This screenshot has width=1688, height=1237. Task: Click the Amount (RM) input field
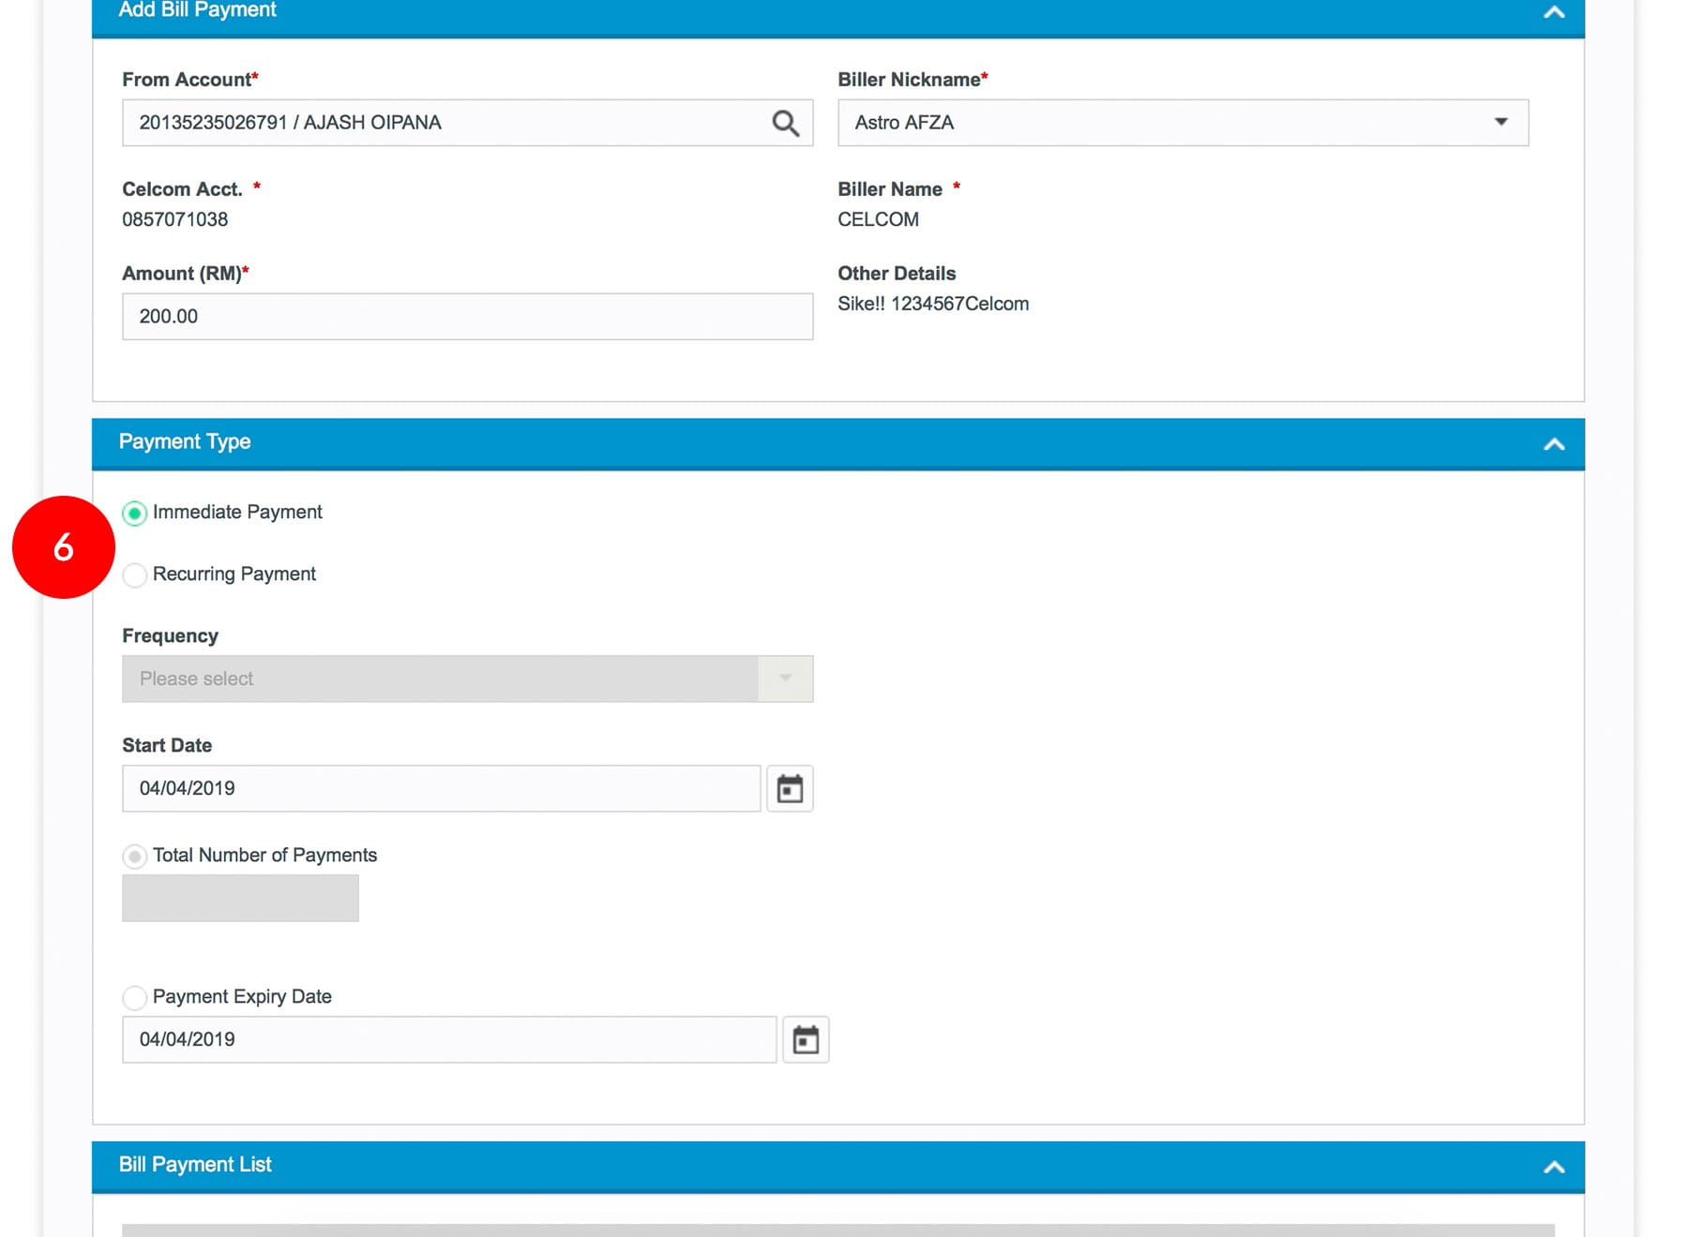(467, 317)
